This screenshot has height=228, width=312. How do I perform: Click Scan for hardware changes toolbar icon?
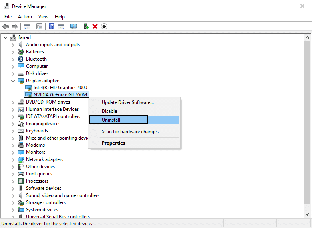tap(74, 26)
